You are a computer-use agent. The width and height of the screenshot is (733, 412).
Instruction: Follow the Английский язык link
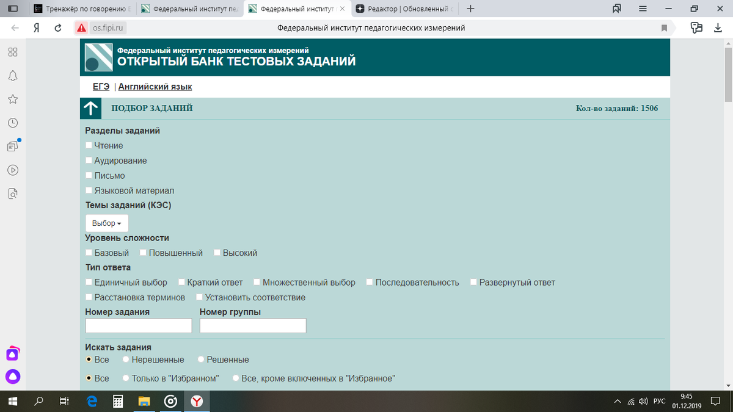pyautogui.click(x=155, y=87)
